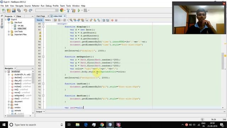
Task: Close the Navigator panel tab
Action: tap(15, 68)
